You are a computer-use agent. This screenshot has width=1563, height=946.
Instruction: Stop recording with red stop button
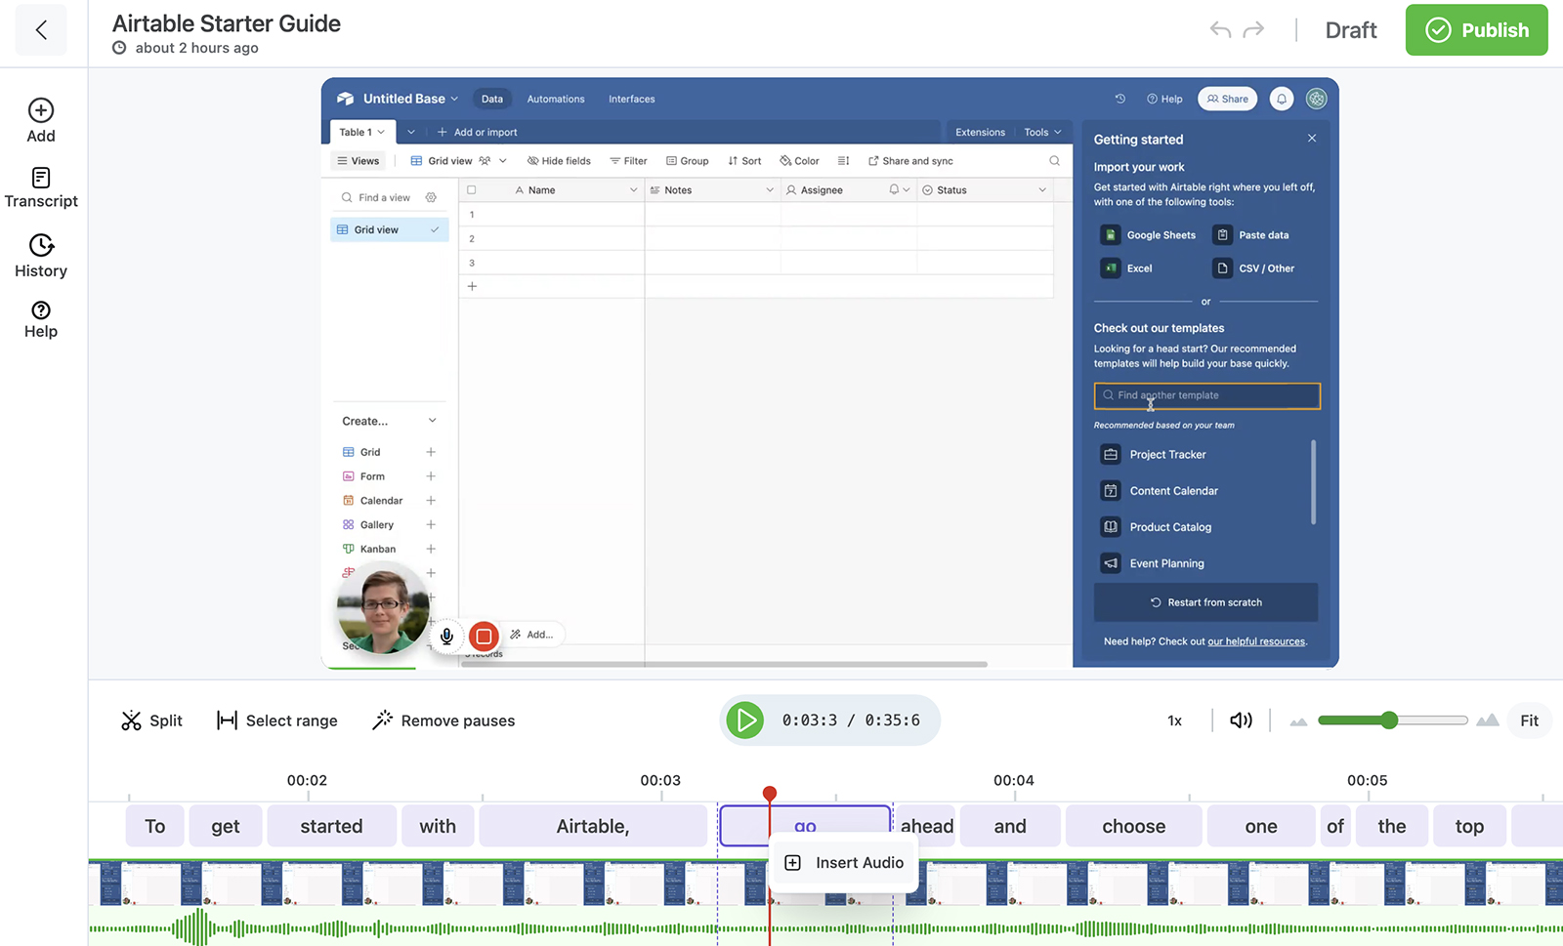coord(484,637)
